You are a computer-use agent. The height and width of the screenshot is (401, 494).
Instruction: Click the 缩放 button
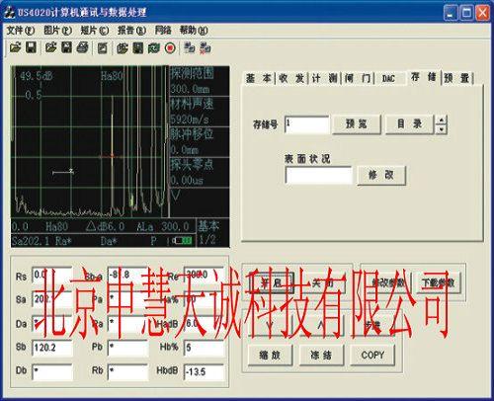click(270, 356)
